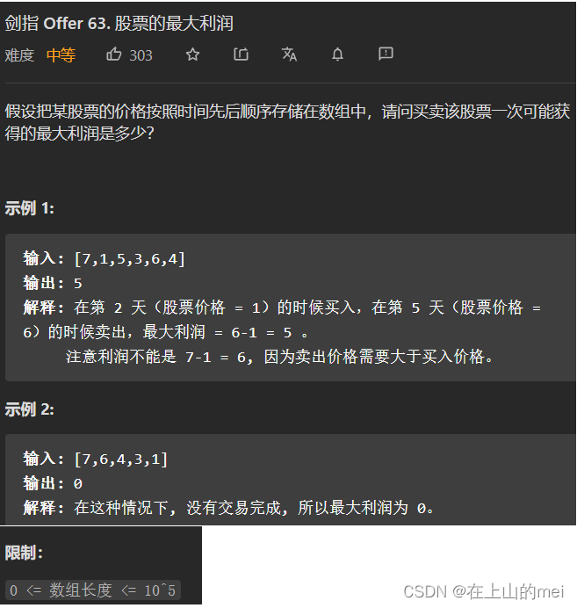Click the 示例 1 heading
Viewport: 577px width, 608px height.
pyautogui.click(x=30, y=208)
